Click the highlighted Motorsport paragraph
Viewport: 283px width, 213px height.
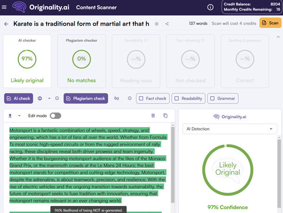pos(88,165)
